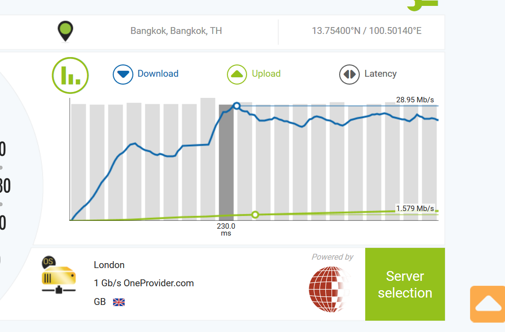Image resolution: width=505 pixels, height=332 pixels.
Task: Click the green bar chart icon
Action: pyautogui.click(x=70, y=75)
